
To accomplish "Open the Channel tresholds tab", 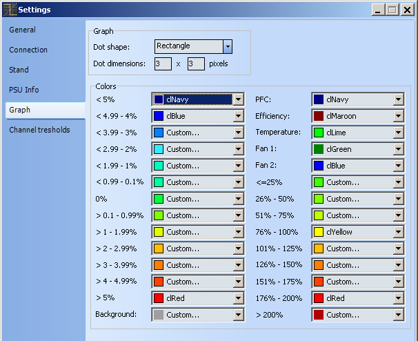I will 39,130.
